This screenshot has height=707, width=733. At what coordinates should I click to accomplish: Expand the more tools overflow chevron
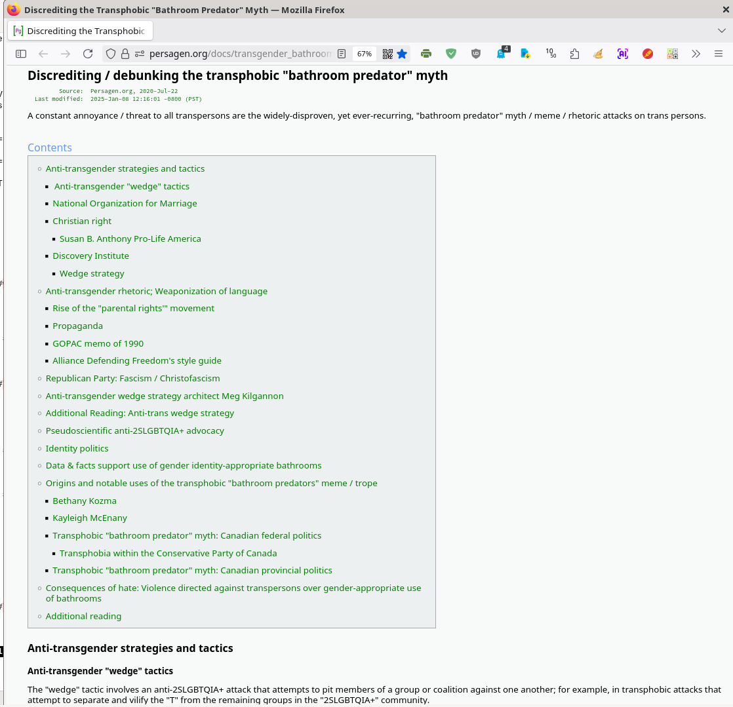point(696,54)
